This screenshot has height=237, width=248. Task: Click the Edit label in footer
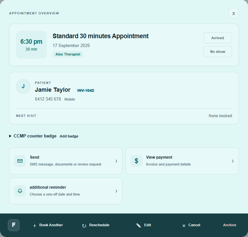point(147,225)
